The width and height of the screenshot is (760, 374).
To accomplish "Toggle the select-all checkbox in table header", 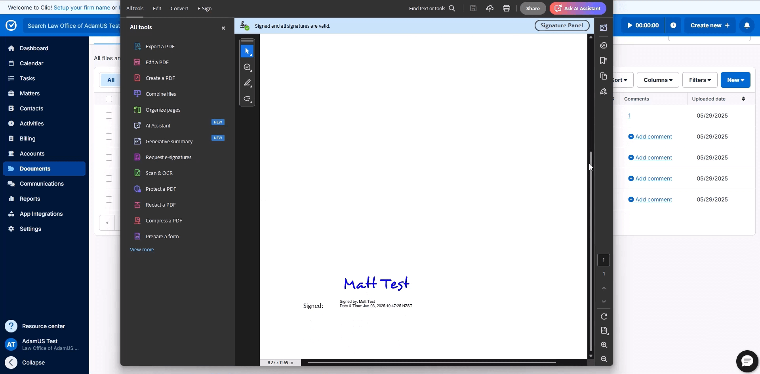I will [109, 99].
